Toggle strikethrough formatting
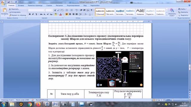191x107 pixels. (41, 14)
